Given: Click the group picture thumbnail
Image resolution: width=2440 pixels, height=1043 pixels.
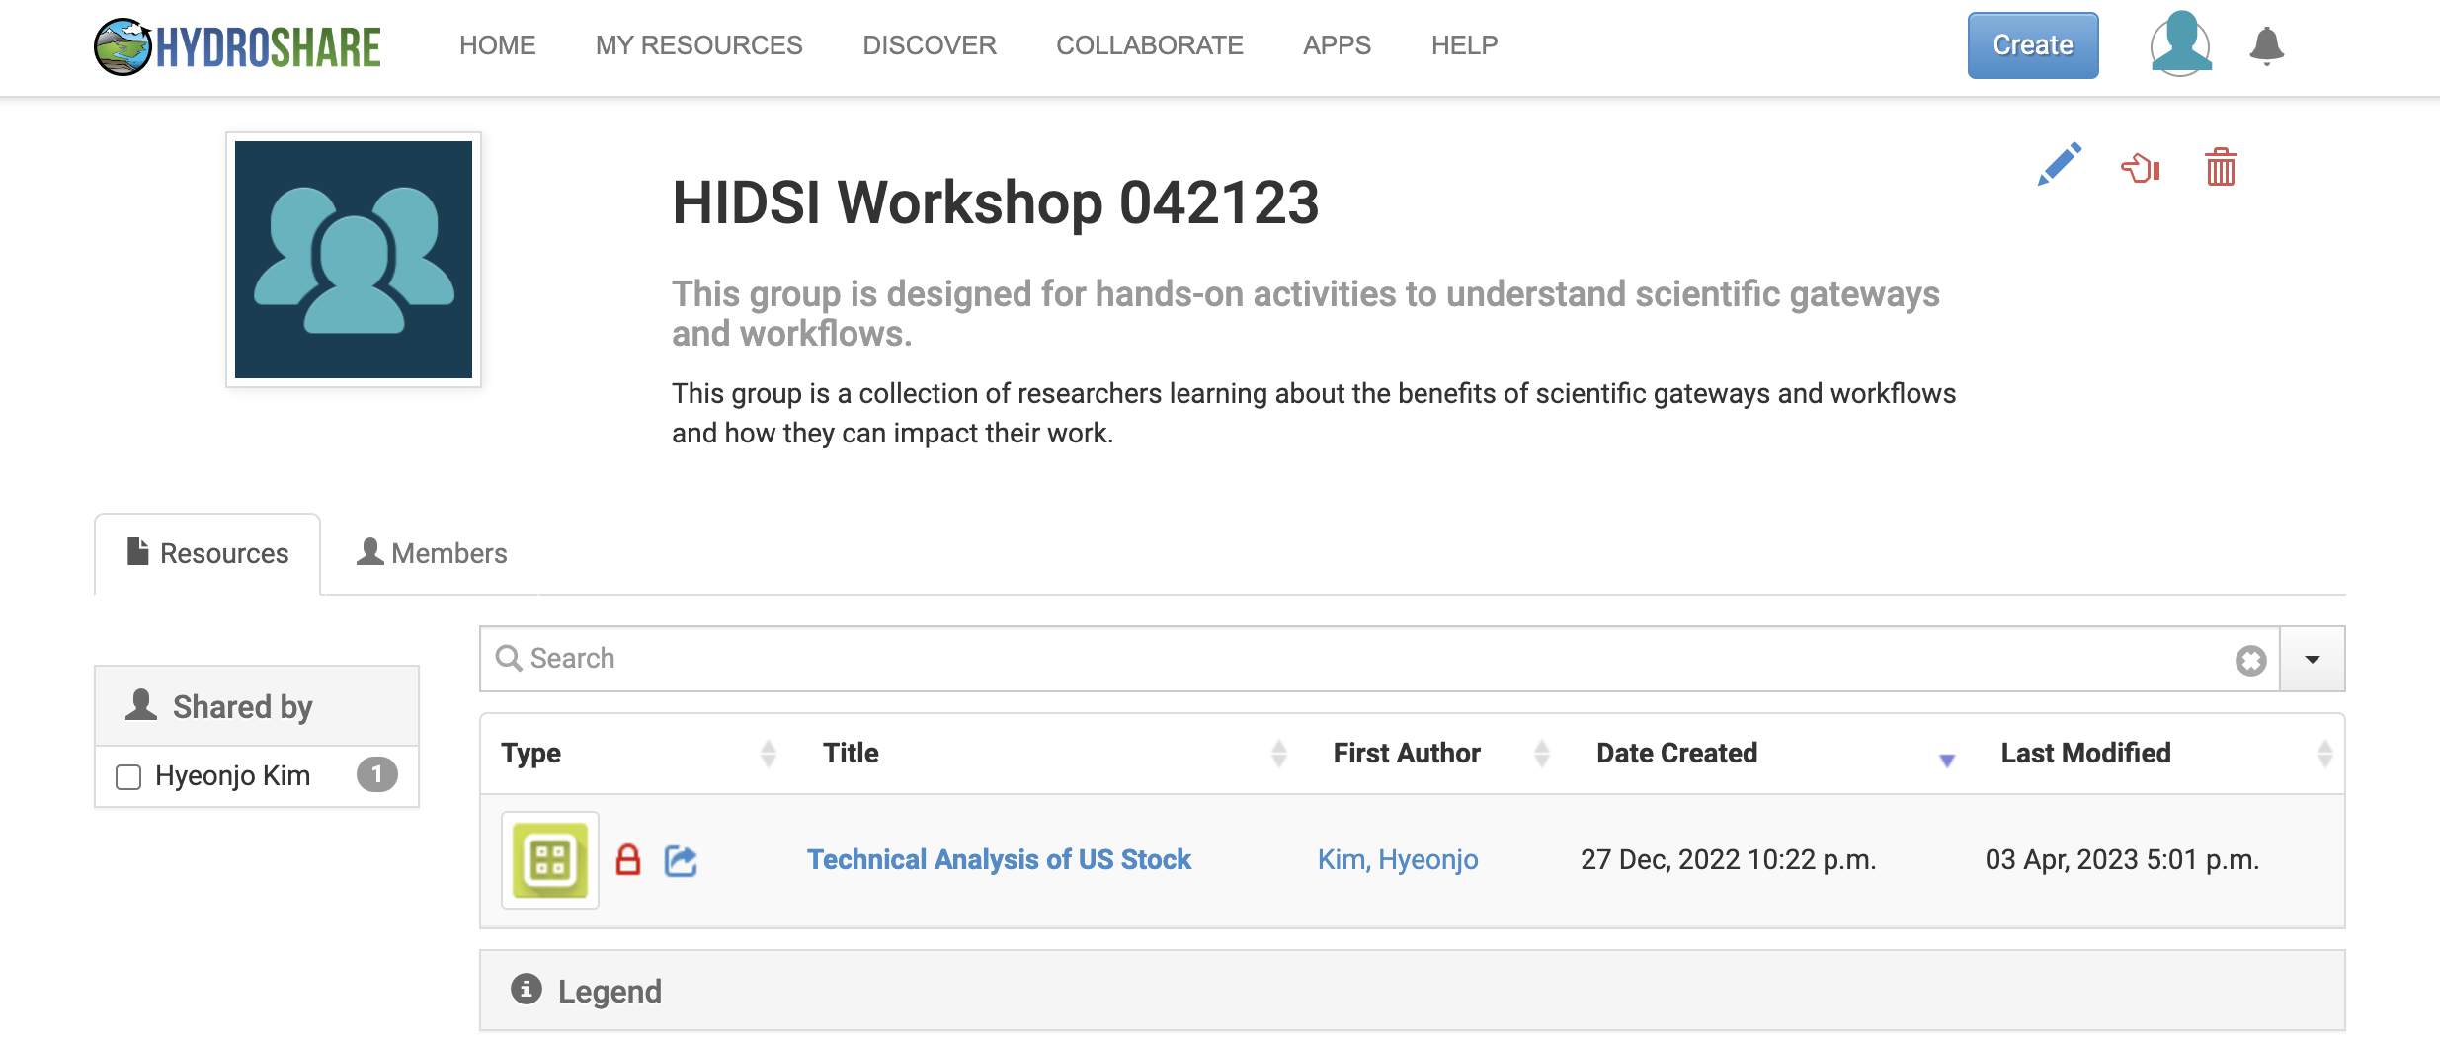Looking at the screenshot, I should [x=354, y=260].
